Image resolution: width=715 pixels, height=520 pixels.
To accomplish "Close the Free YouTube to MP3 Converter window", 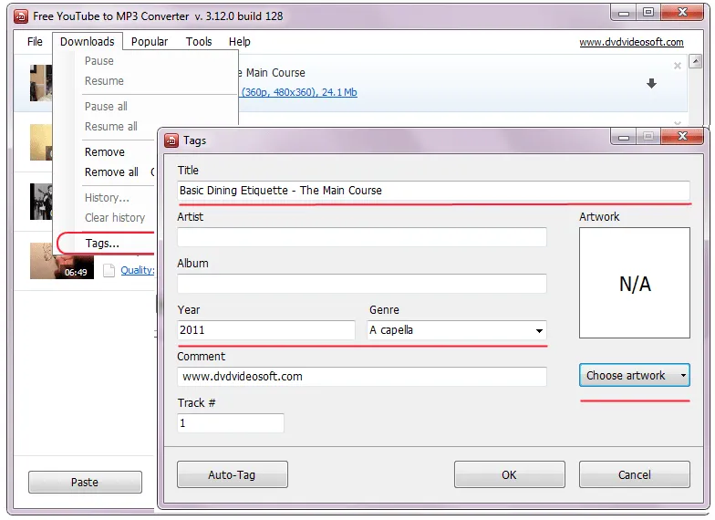I will coord(682,13).
